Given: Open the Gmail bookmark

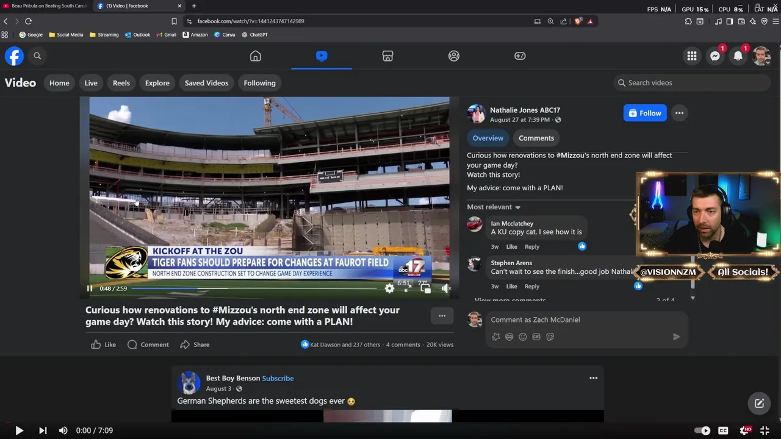Looking at the screenshot, I should tap(167, 35).
